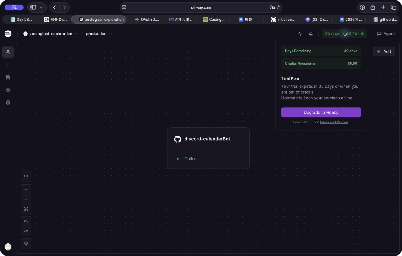Click the Add button on canvas

tap(384, 51)
